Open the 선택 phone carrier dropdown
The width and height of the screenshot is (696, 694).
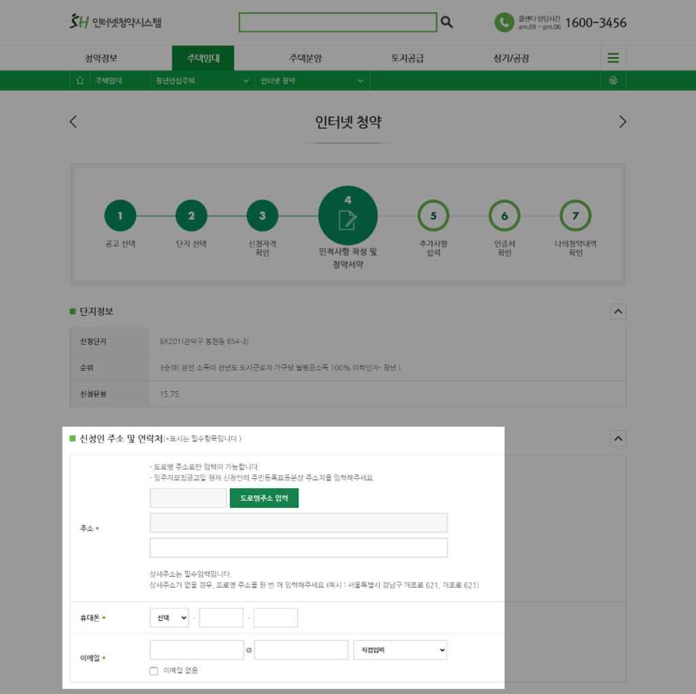coord(169,617)
